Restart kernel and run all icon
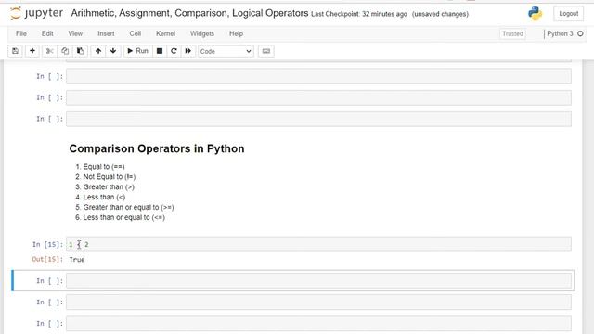The height and width of the screenshot is (334, 594). (x=187, y=51)
